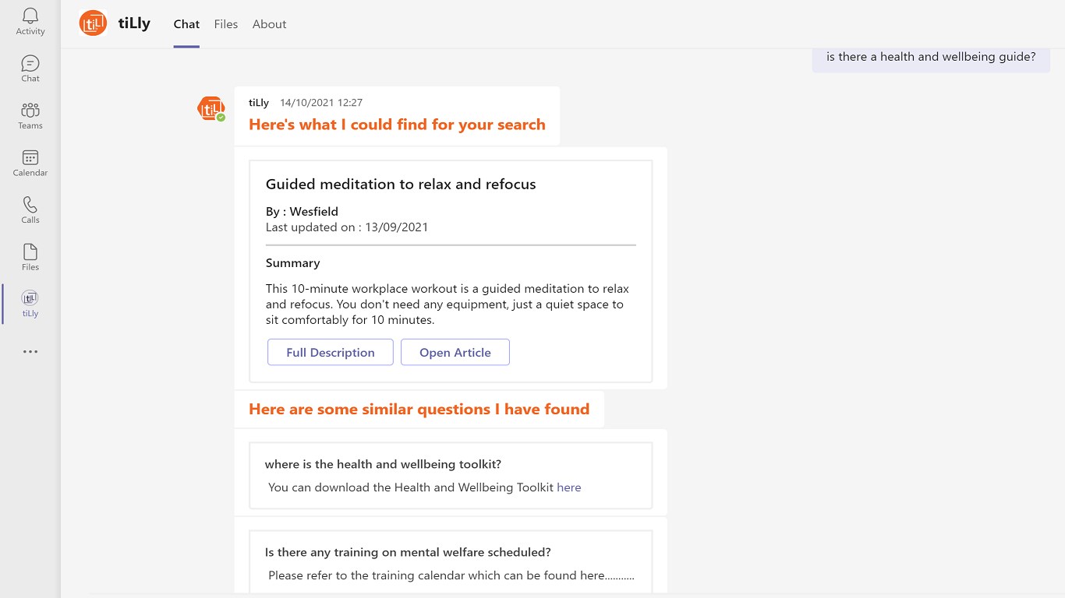
Task: Click tiLly bot avatar beside message
Action: click(x=211, y=108)
